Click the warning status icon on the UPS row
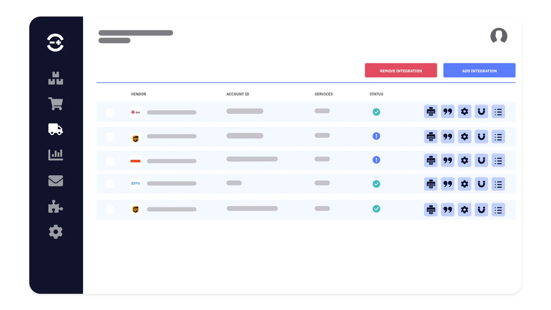This screenshot has width=551, height=310. point(376,136)
